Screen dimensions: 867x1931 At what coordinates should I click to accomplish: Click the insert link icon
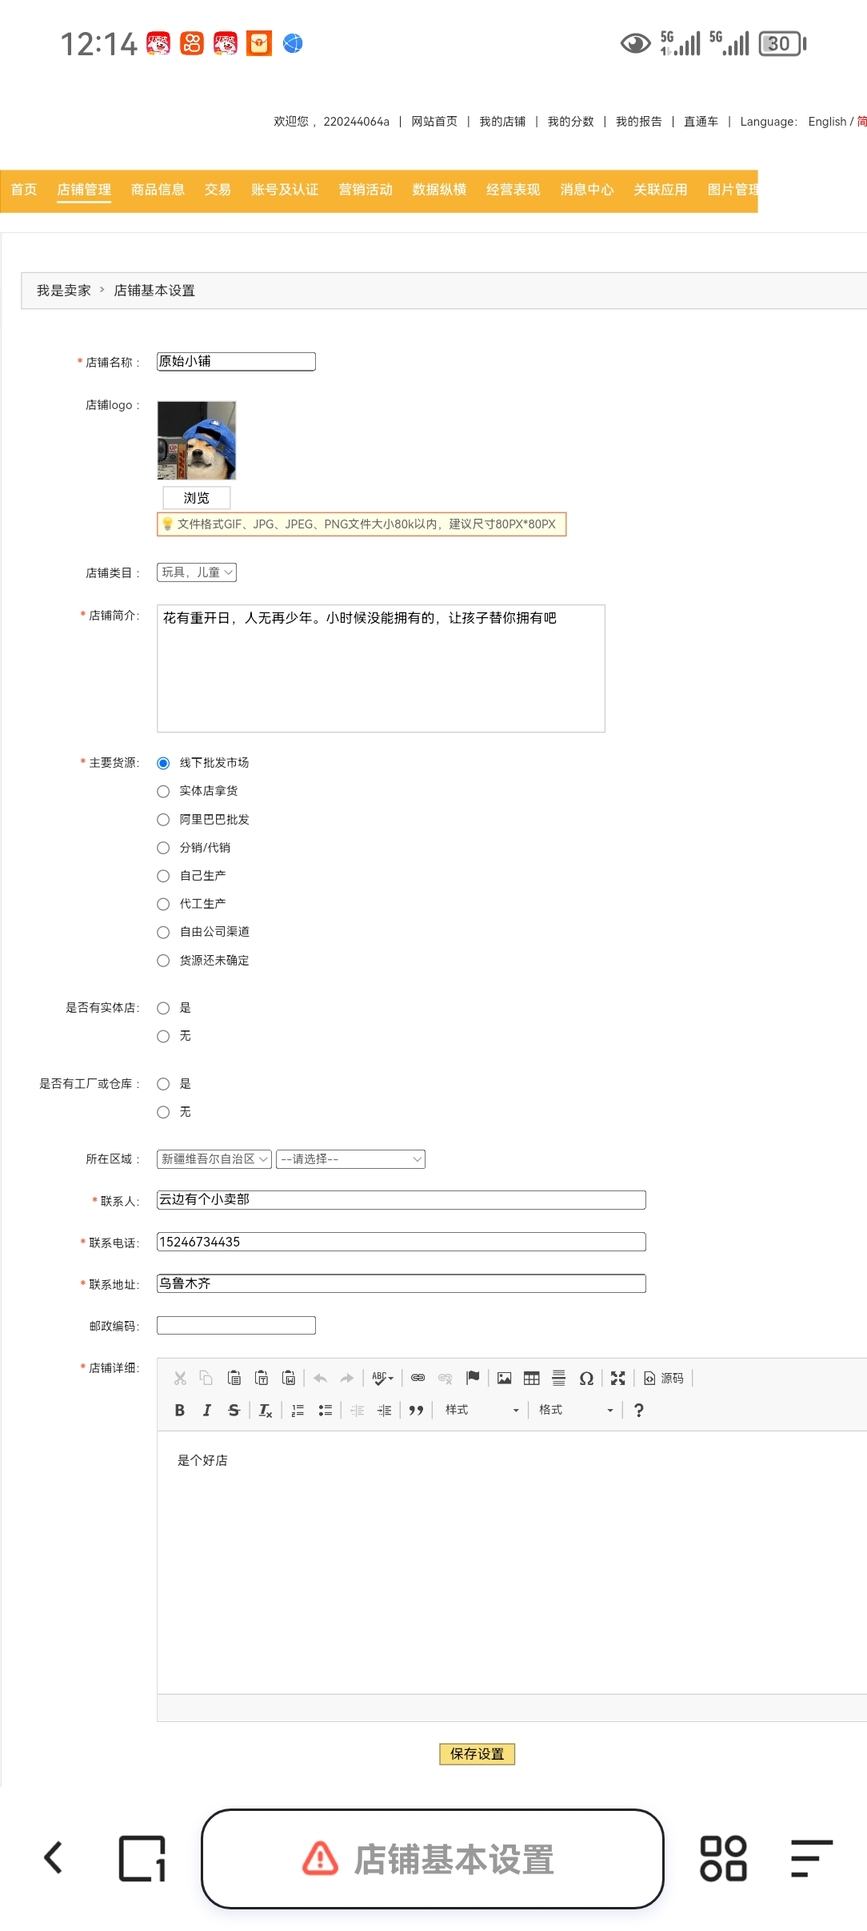(418, 1378)
